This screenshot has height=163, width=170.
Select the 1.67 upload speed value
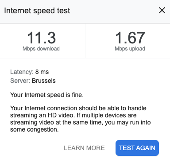point(130,38)
